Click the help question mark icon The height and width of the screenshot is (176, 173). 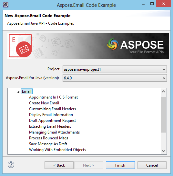tap(11, 165)
